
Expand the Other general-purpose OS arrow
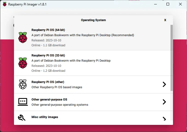coord(164,102)
